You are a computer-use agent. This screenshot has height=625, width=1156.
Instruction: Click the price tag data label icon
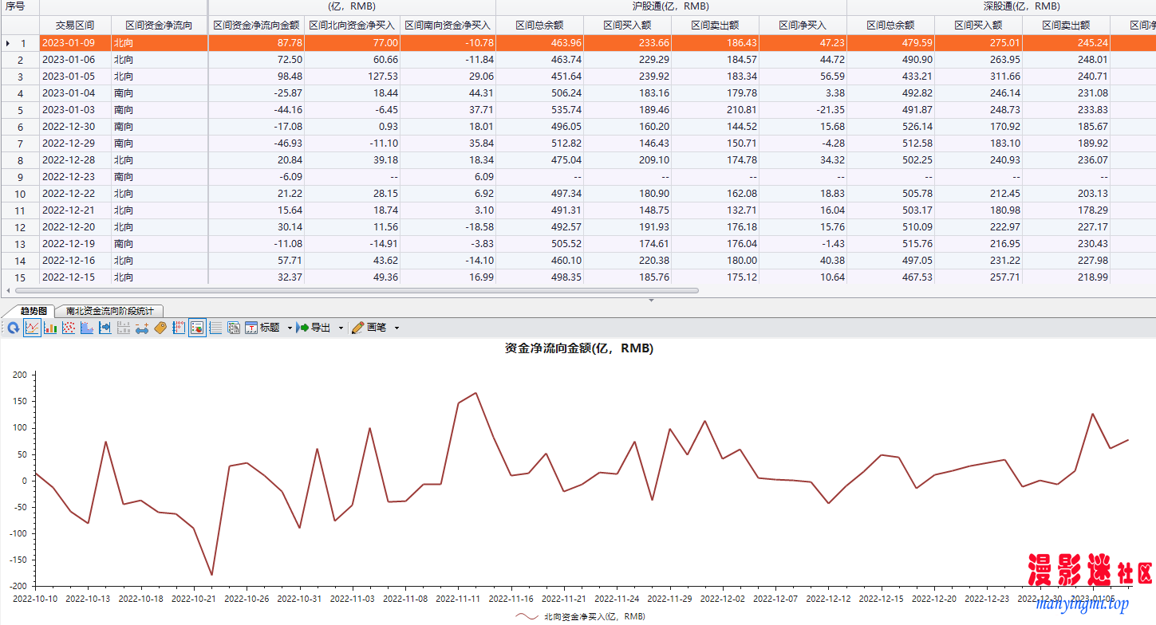160,328
